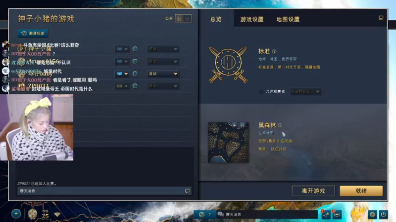Viewport: 396px width, 222px height.
Task: Toggle the 允许观赛者 checkbox
Action: click(x=261, y=92)
